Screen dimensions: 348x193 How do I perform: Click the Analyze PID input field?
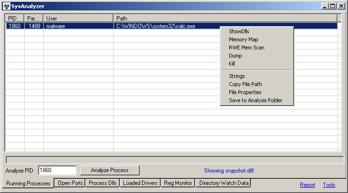57,170
